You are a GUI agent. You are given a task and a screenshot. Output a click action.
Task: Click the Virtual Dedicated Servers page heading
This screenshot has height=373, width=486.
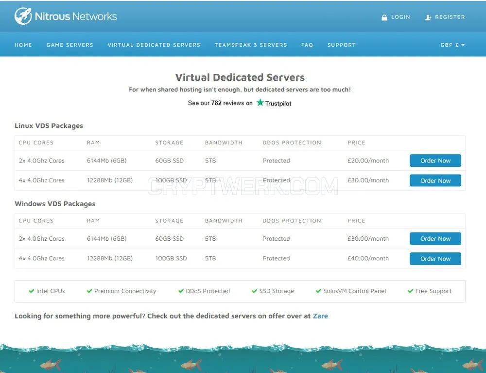tap(240, 77)
